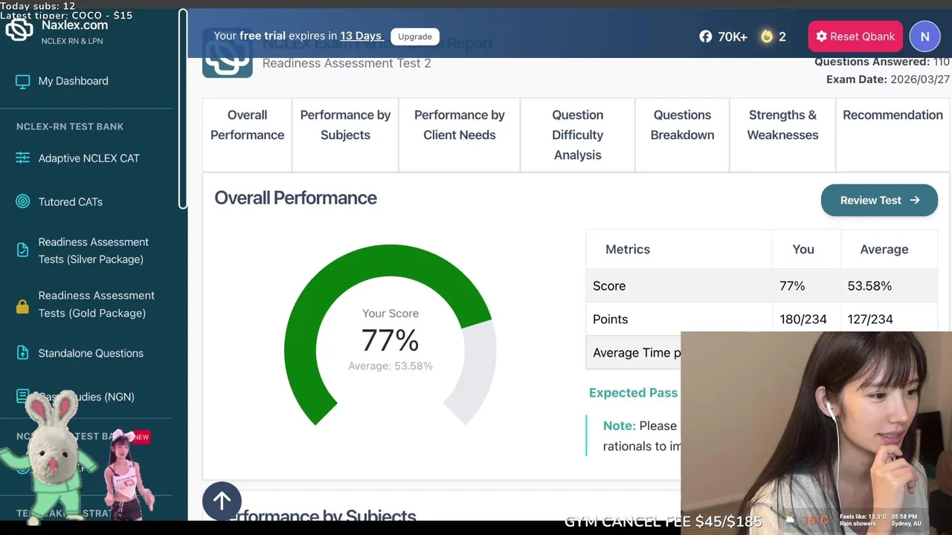The image size is (952, 535).
Task: Open Case Studies (NGN) in sidebar
Action: pos(86,397)
